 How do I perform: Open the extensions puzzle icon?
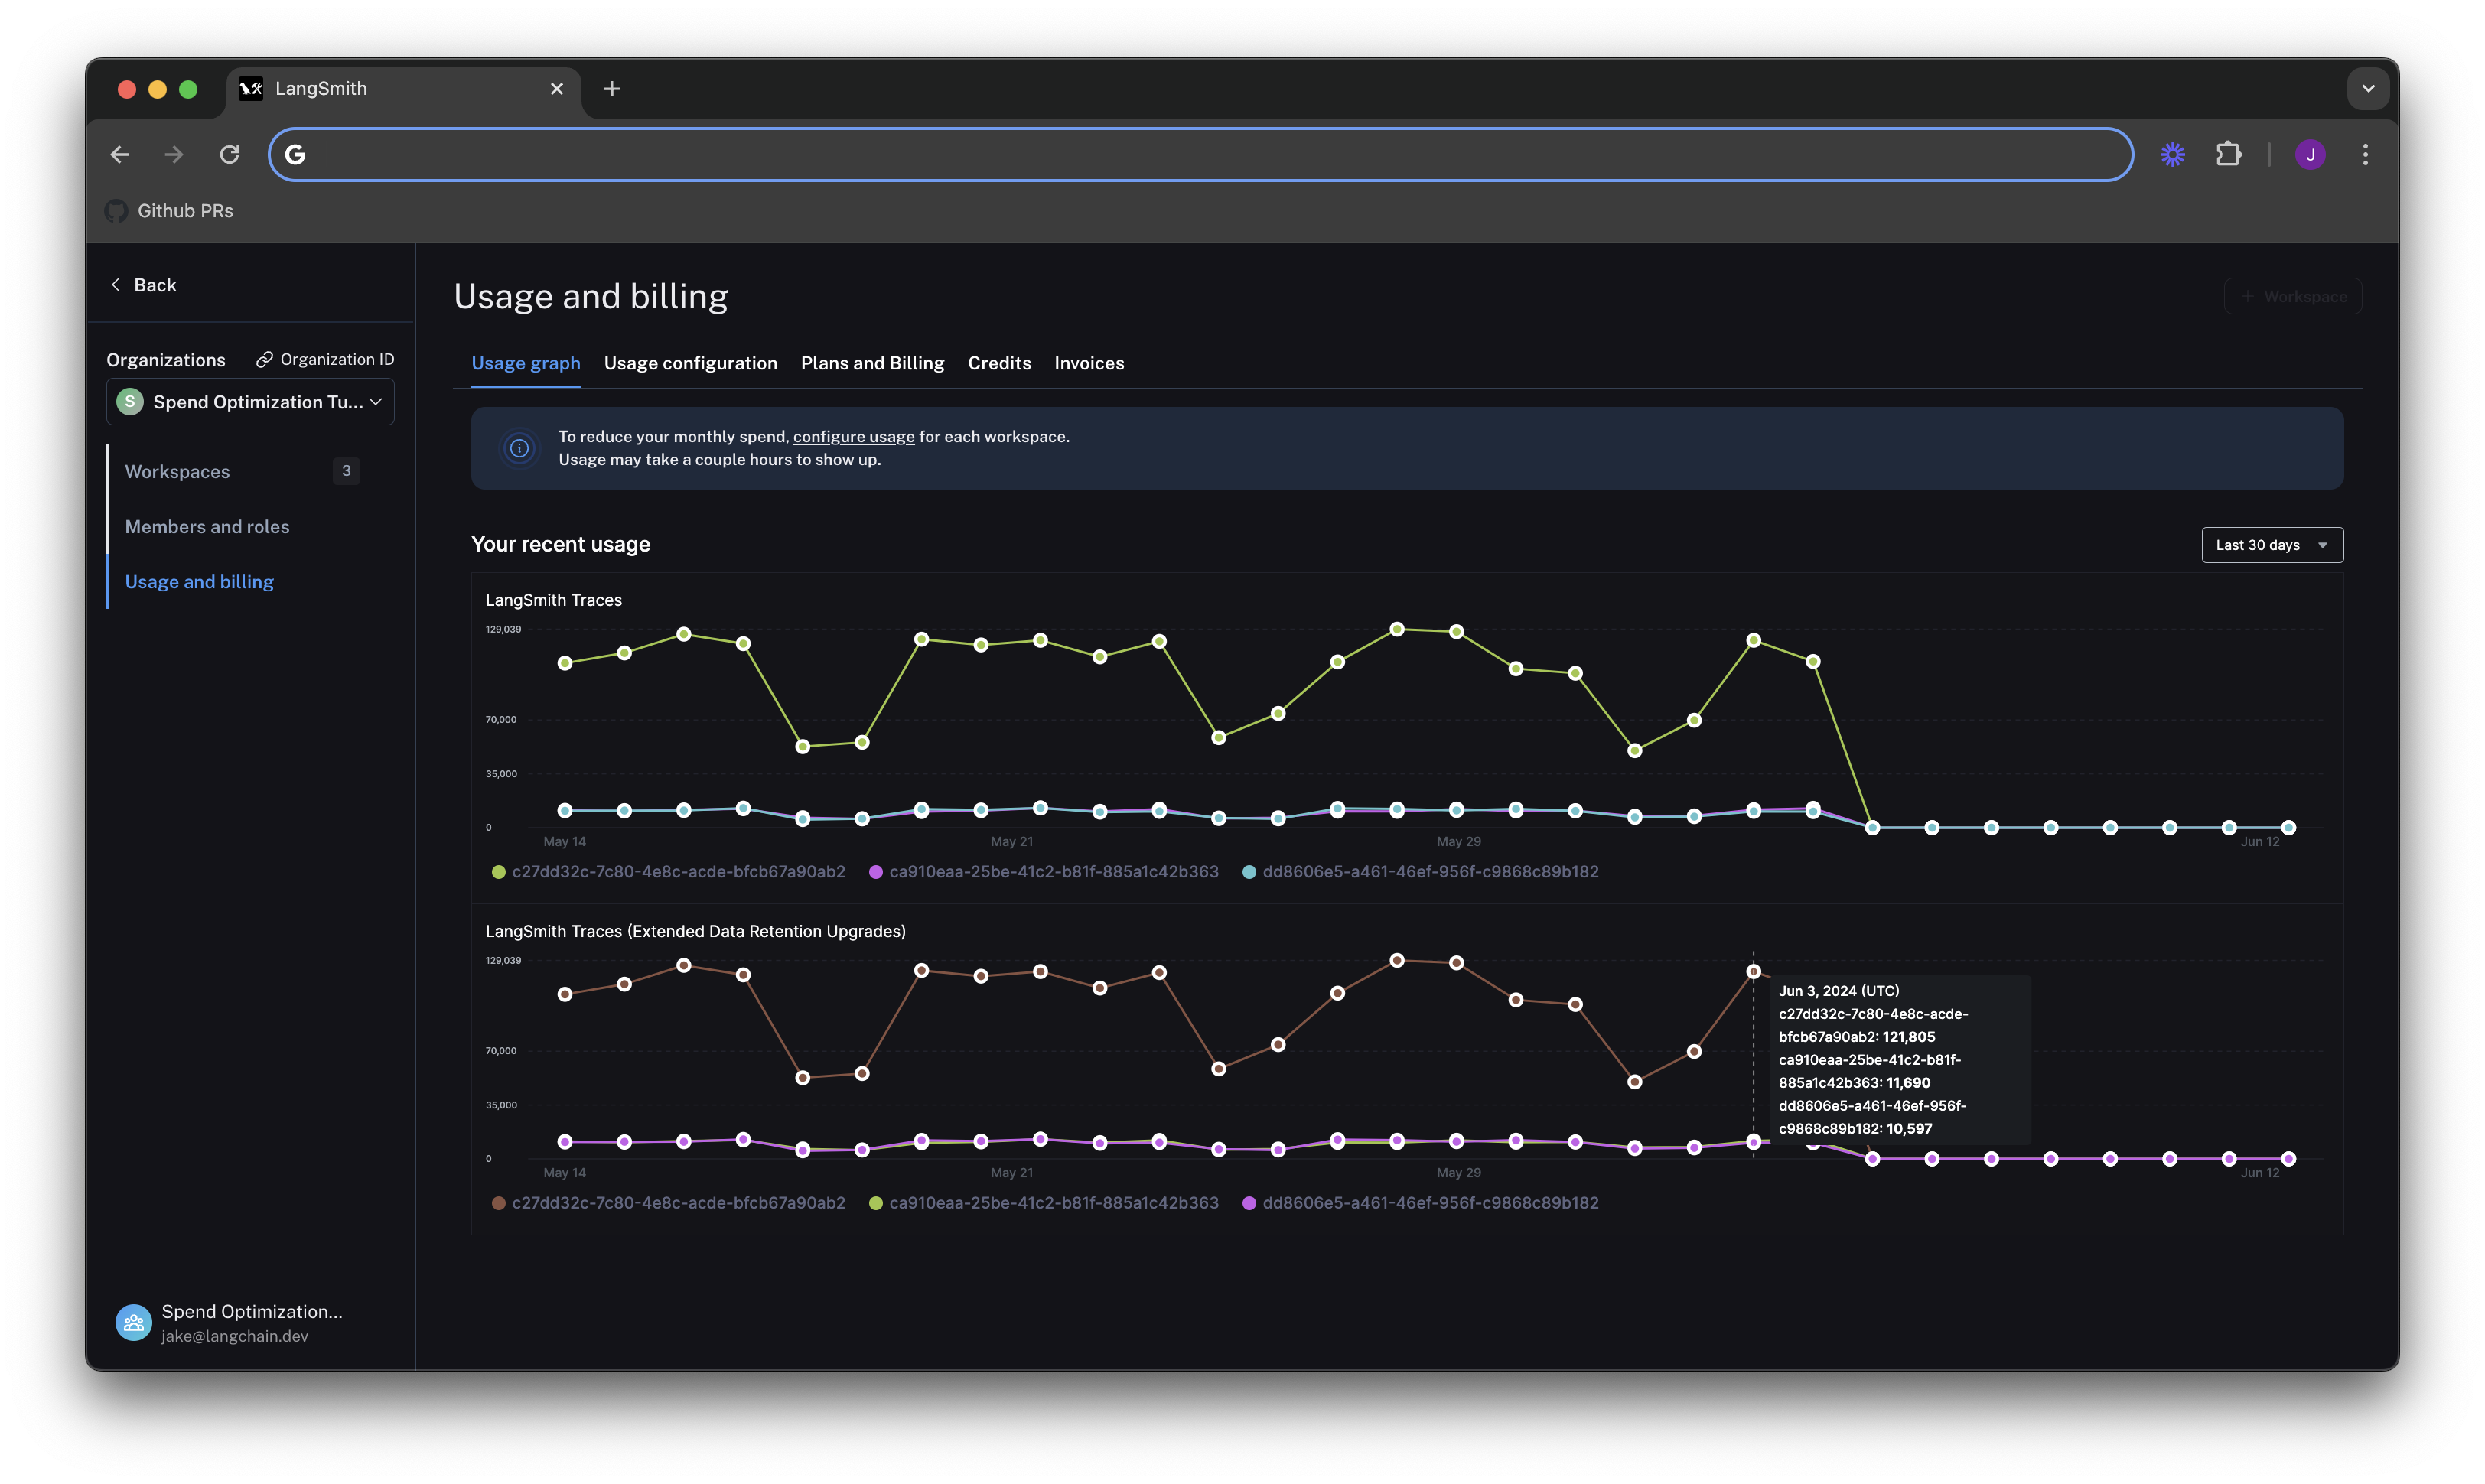coord(2228,155)
